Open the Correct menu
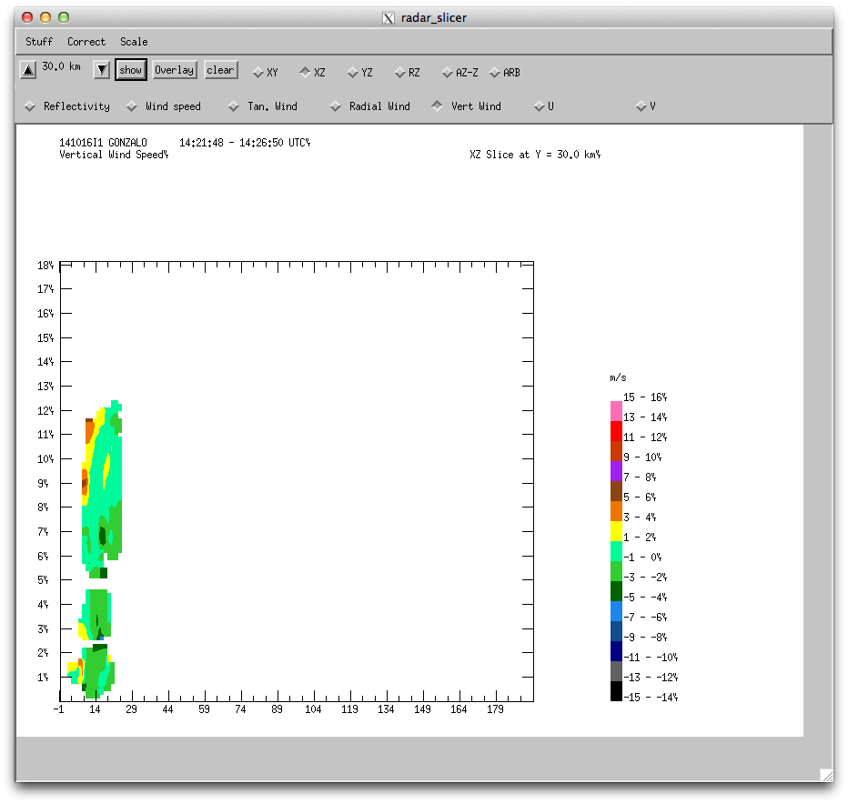Screen dimensions: 848x804 86,42
